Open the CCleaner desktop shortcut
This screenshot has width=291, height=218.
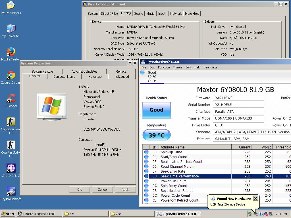[11, 98]
